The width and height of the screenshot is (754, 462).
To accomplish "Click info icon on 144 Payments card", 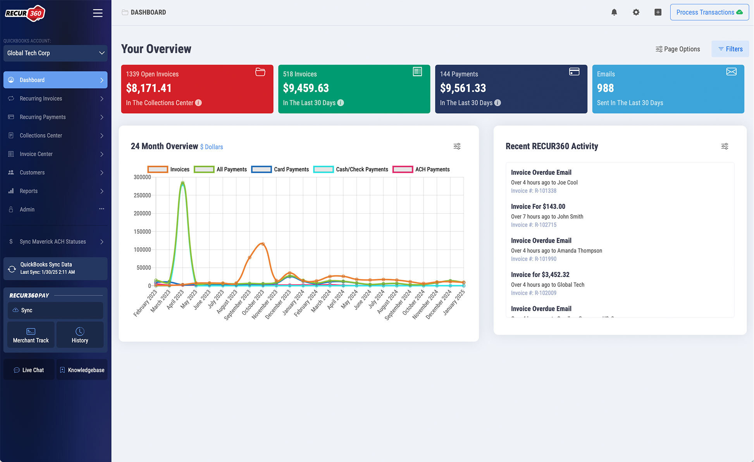I will click(x=498, y=103).
